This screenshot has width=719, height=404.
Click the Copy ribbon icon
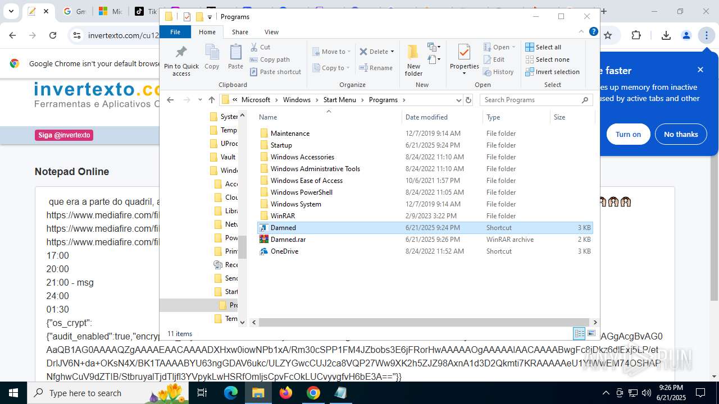[212, 57]
